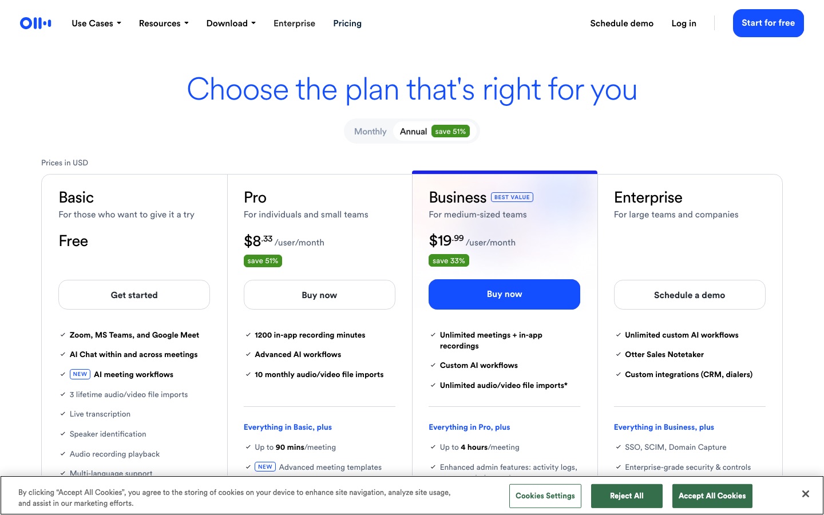Expand the Download dropdown menu

coord(231,23)
